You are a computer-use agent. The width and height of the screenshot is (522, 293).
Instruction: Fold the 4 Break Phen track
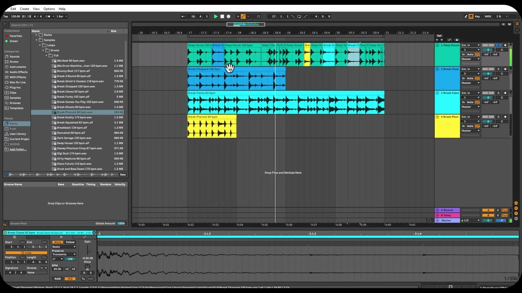click(x=438, y=117)
